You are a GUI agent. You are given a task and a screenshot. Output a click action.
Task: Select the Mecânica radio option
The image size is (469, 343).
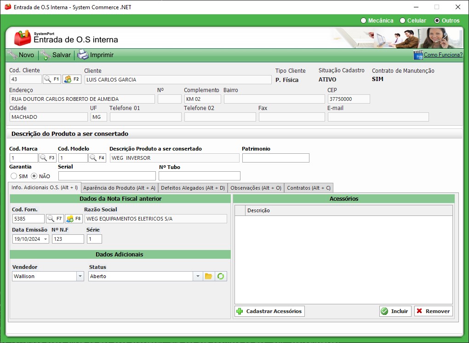363,21
